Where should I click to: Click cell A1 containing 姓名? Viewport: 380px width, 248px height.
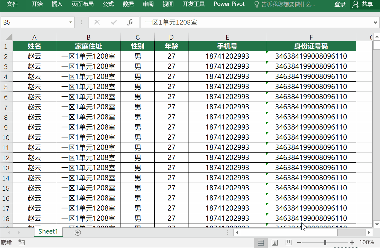pyautogui.click(x=34, y=45)
